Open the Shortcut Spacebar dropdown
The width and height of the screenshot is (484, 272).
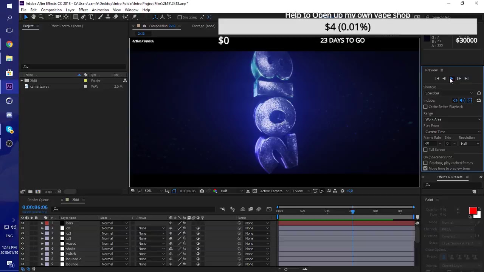coord(449,93)
